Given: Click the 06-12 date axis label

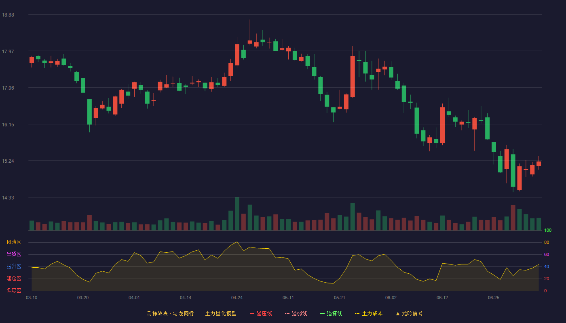Looking at the screenshot, I should coord(442,298).
